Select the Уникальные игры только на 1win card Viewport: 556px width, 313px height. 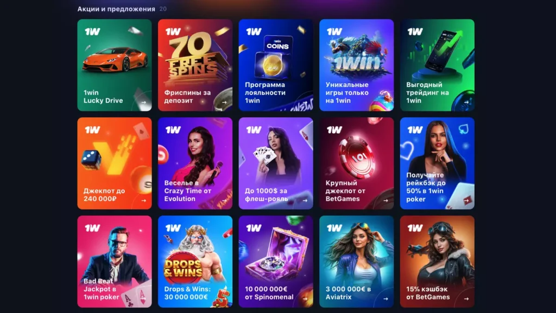(356, 65)
